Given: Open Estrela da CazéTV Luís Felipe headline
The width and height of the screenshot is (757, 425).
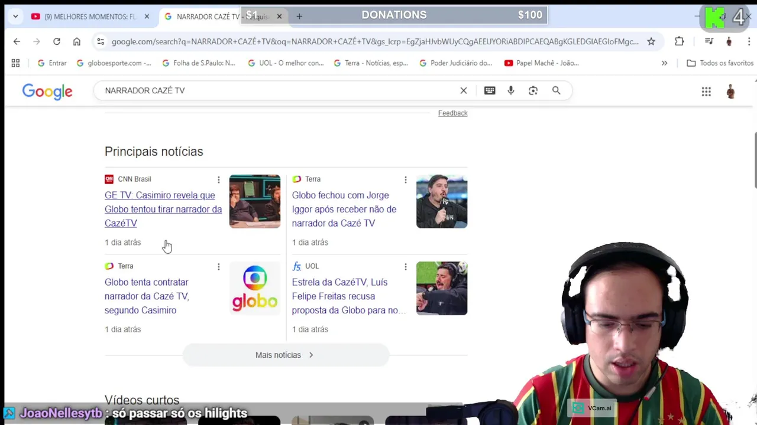Looking at the screenshot, I should point(349,296).
